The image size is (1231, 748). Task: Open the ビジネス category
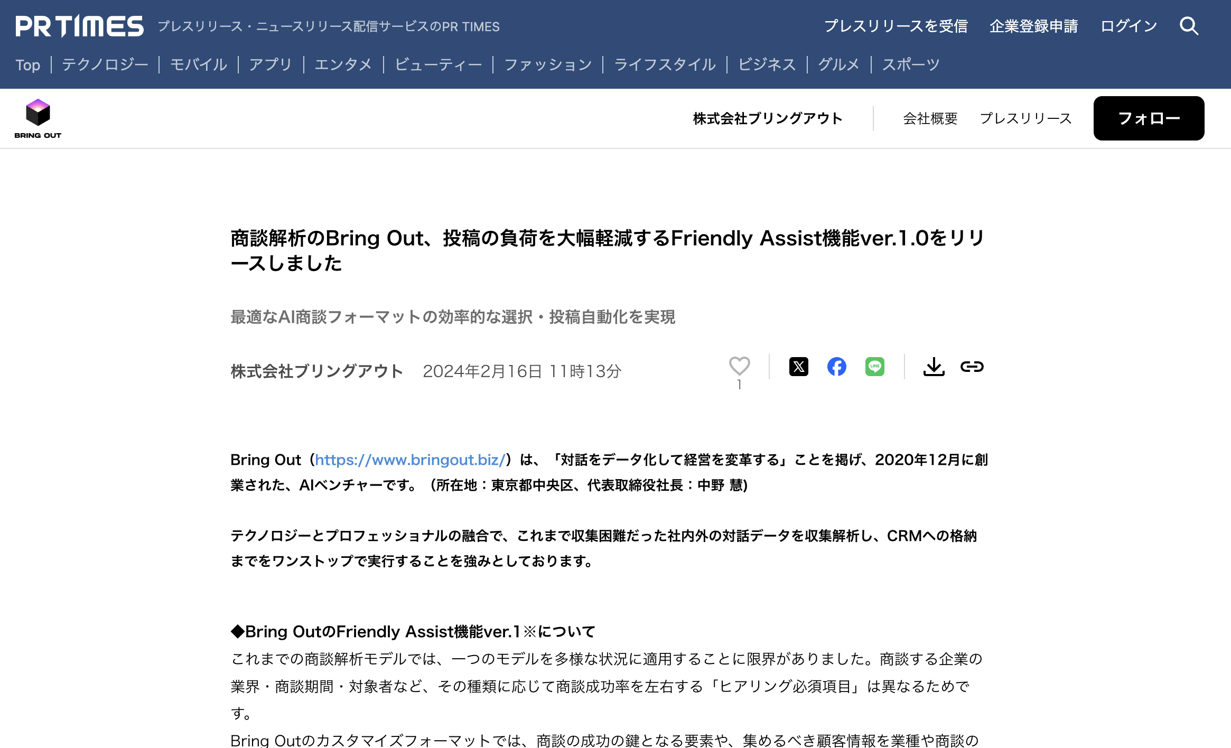click(767, 65)
